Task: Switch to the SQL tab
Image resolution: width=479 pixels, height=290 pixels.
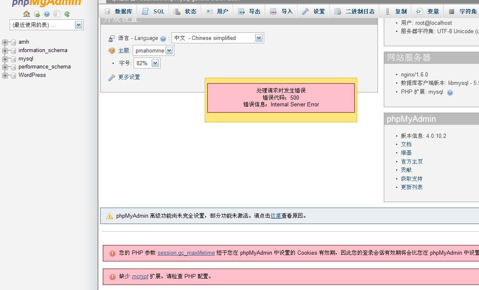Action: (153, 11)
